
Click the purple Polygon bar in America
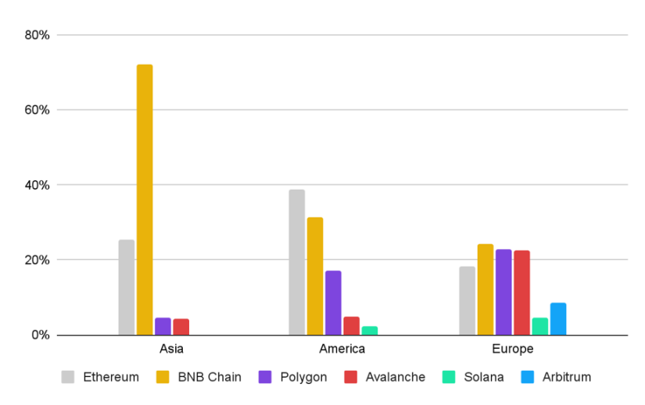[x=333, y=303]
